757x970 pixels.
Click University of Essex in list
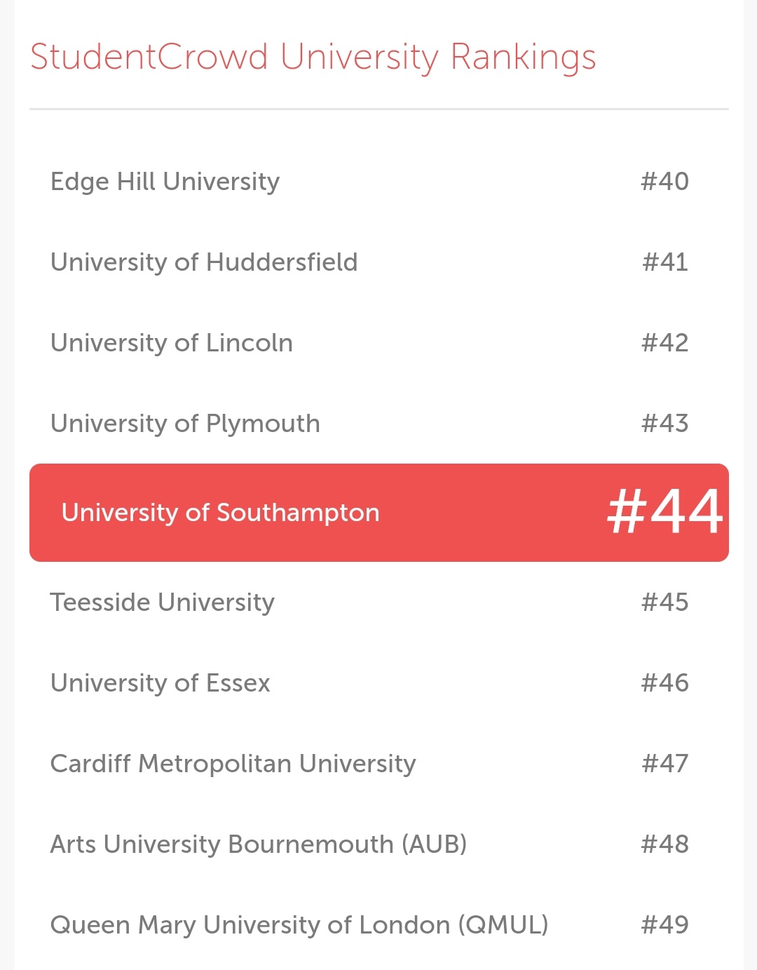[378, 683]
